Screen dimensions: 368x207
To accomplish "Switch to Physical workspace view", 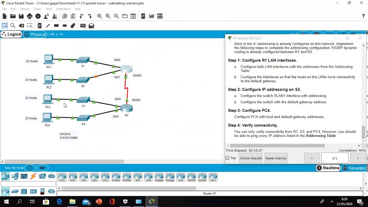I will coord(35,34).
